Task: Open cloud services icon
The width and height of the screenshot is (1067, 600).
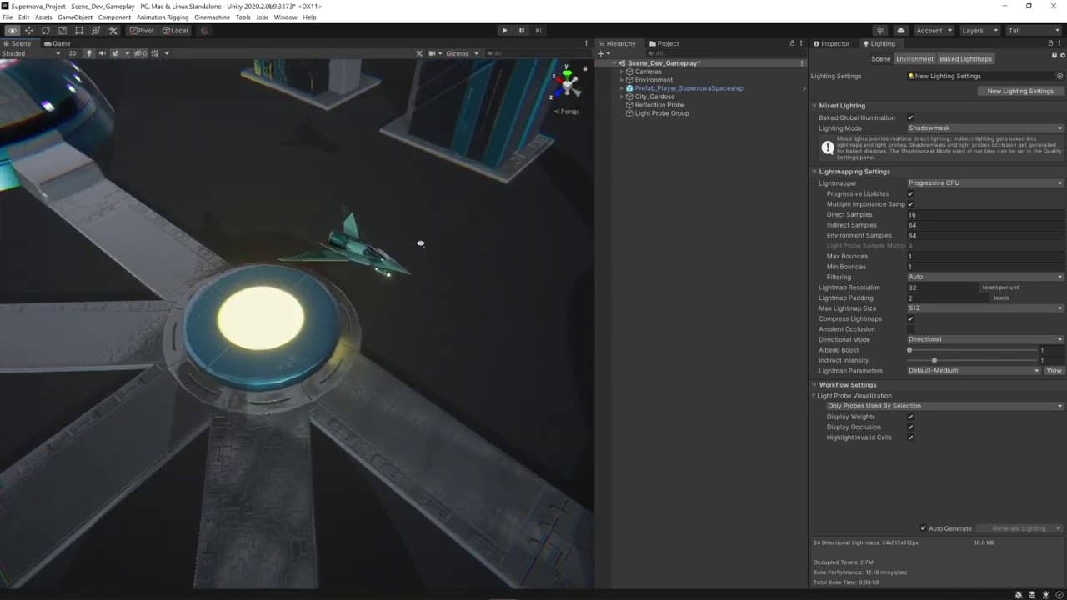Action: pyautogui.click(x=901, y=30)
